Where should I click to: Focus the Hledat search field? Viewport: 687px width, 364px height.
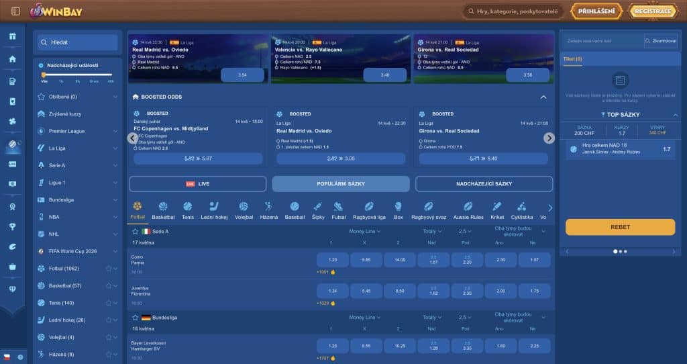click(78, 42)
